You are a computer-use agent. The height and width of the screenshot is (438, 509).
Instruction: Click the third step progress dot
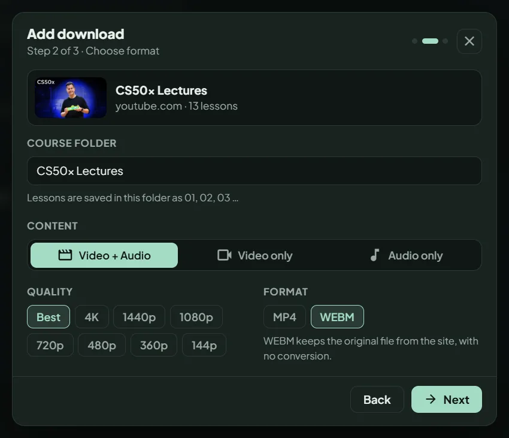pos(446,41)
